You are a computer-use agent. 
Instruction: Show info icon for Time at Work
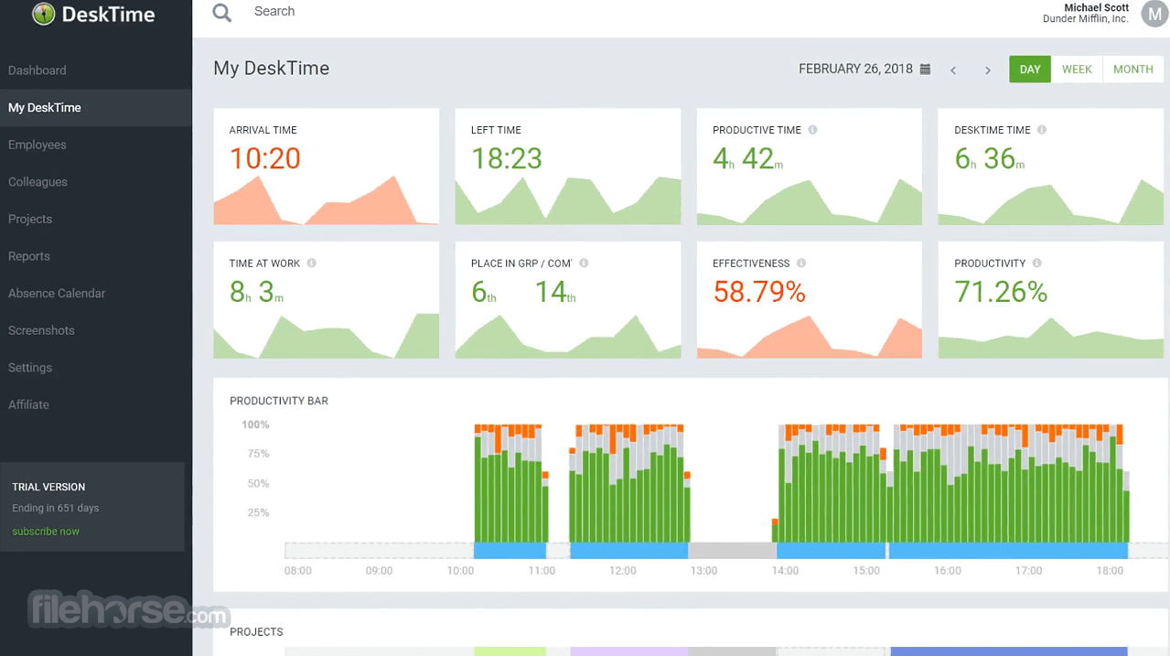point(311,263)
